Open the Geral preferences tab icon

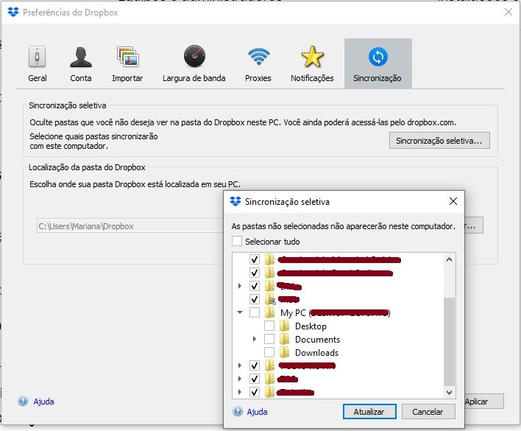coord(37,57)
